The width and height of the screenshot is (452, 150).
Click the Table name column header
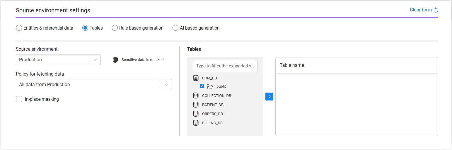(292, 65)
